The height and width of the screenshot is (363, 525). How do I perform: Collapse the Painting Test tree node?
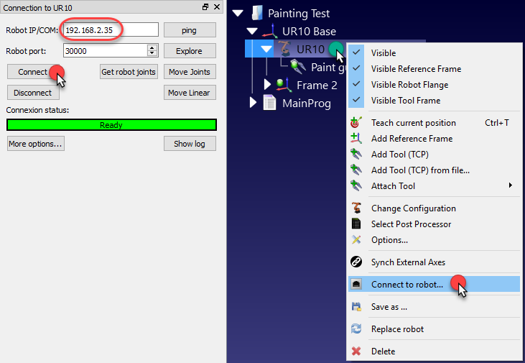click(238, 13)
